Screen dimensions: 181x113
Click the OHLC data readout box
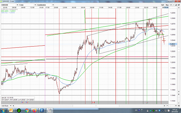18,99
